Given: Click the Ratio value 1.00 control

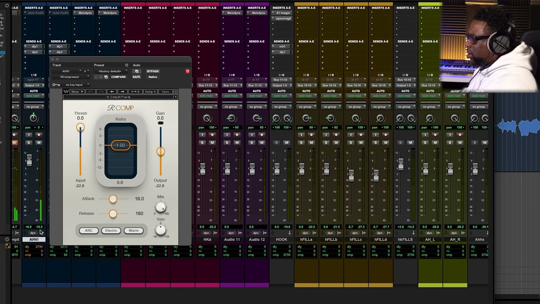Looking at the screenshot, I should (121, 145).
